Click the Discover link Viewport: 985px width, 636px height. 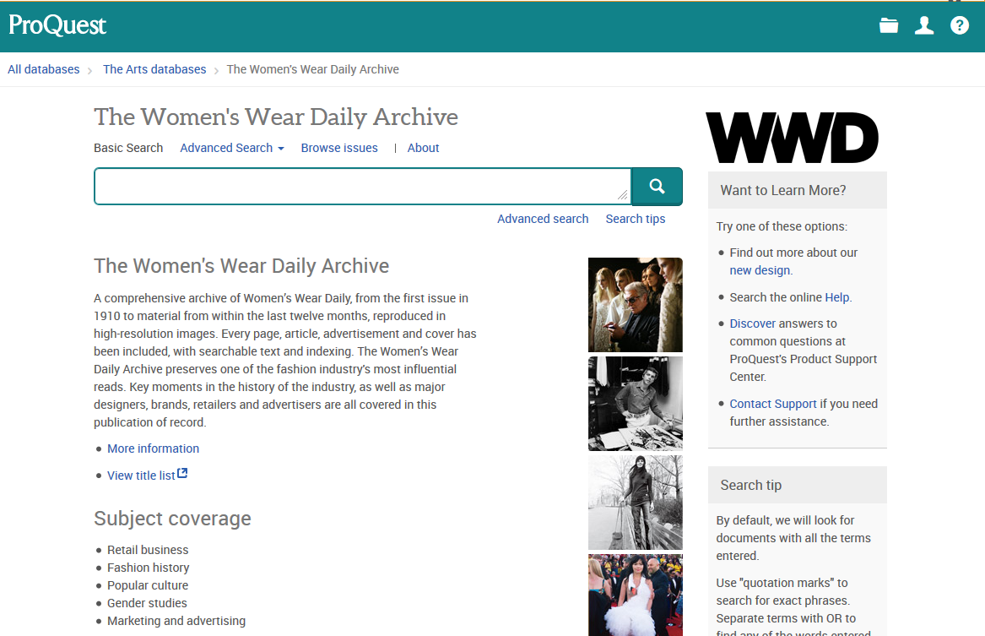tap(753, 323)
